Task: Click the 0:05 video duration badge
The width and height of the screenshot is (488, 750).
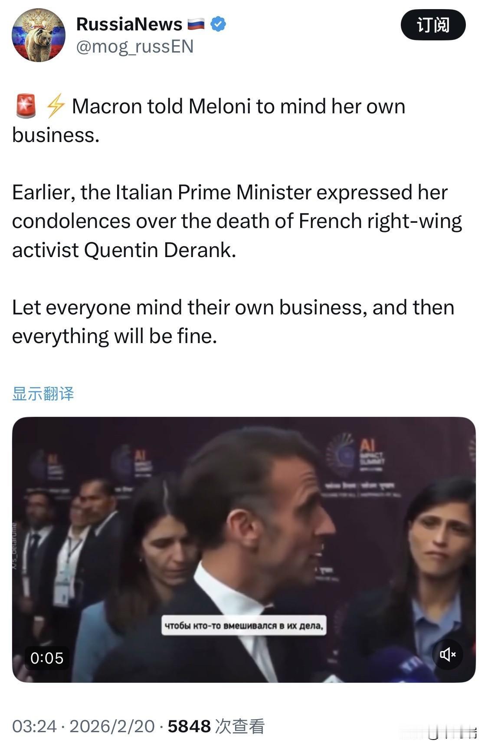Action: [47, 658]
